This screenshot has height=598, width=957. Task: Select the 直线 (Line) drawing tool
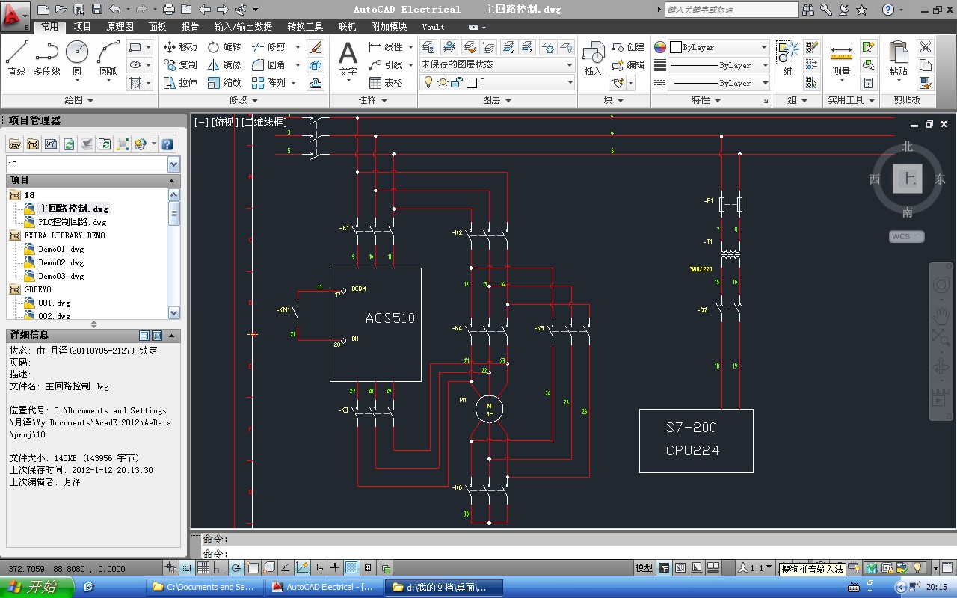(16, 58)
